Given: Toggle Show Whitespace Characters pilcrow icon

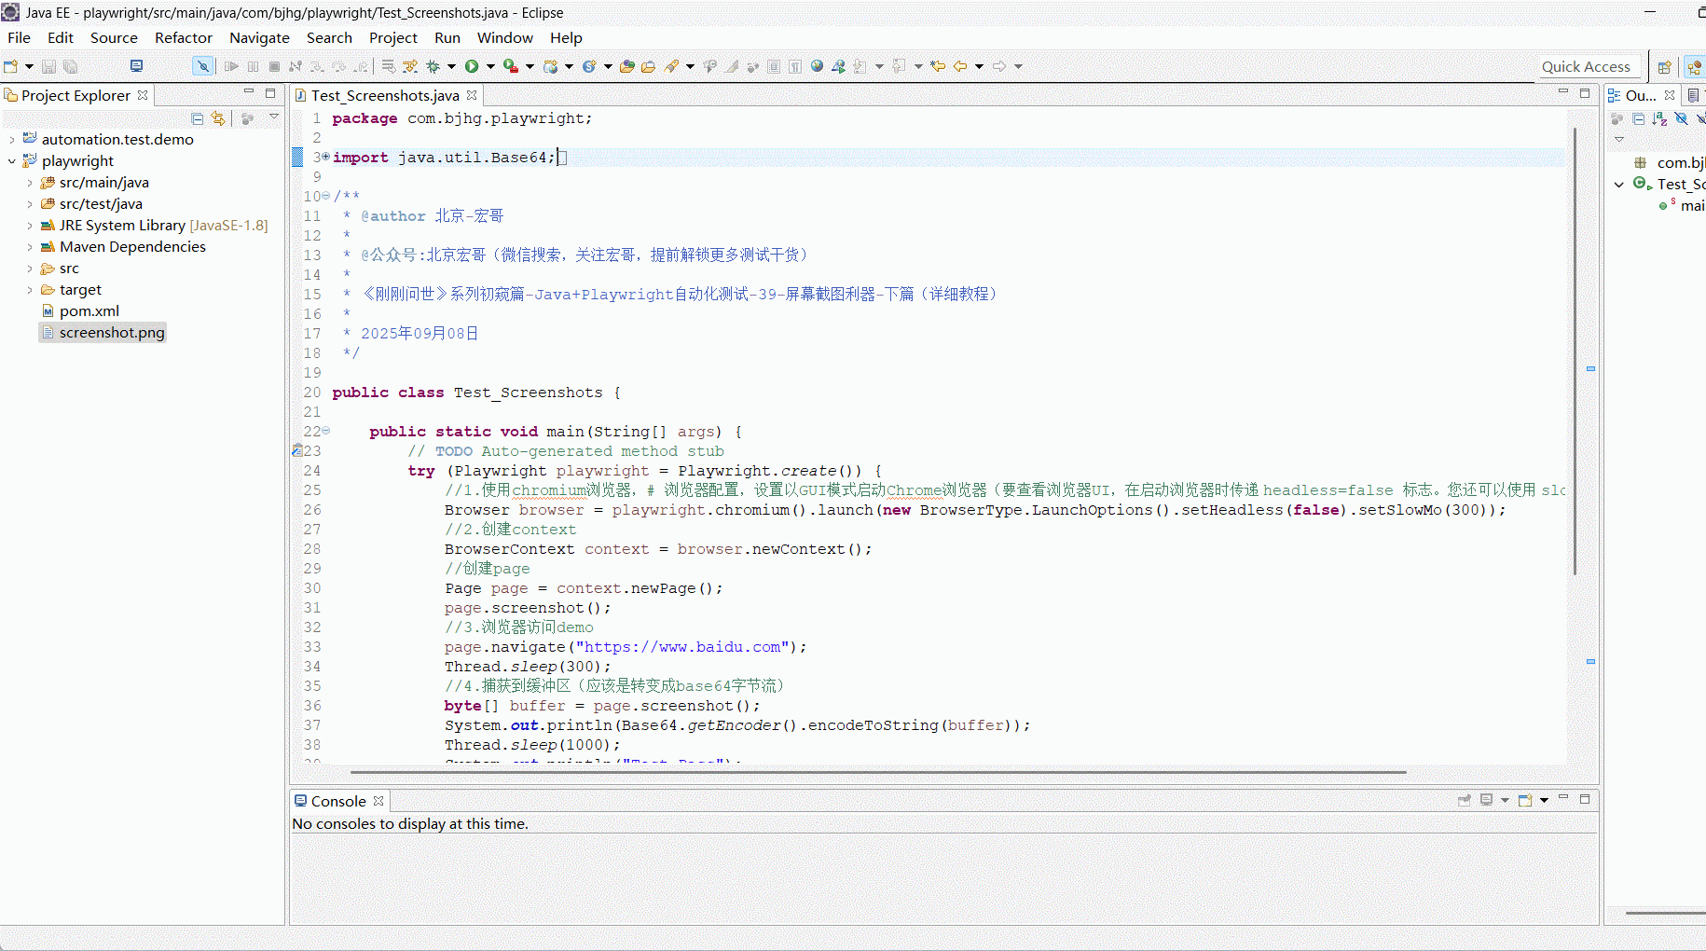Looking at the screenshot, I should 795,66.
